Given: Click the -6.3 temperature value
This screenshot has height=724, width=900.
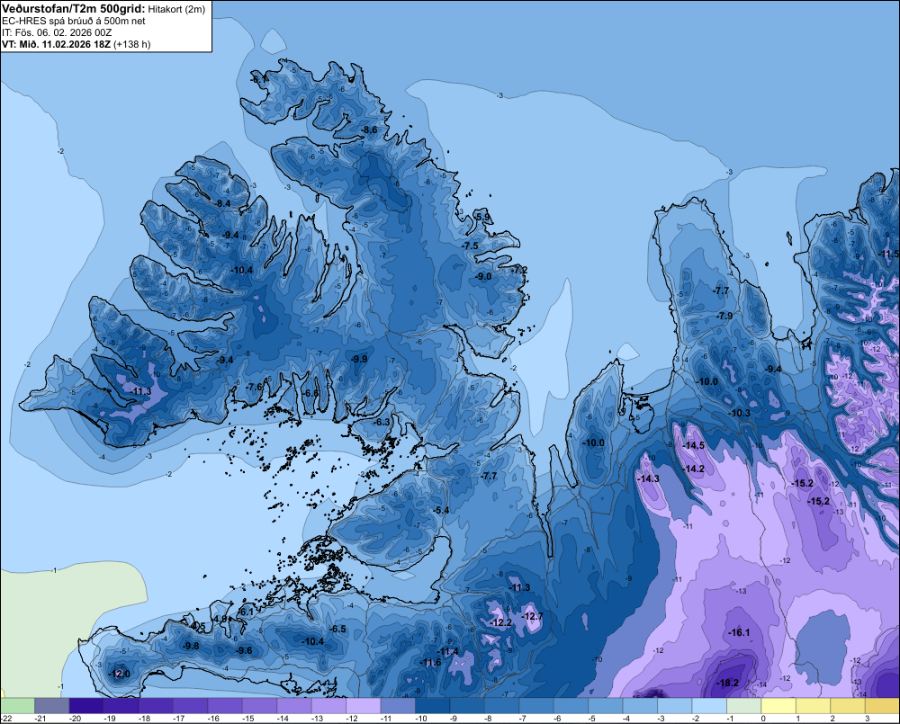Looking at the screenshot, I should 382,422.
